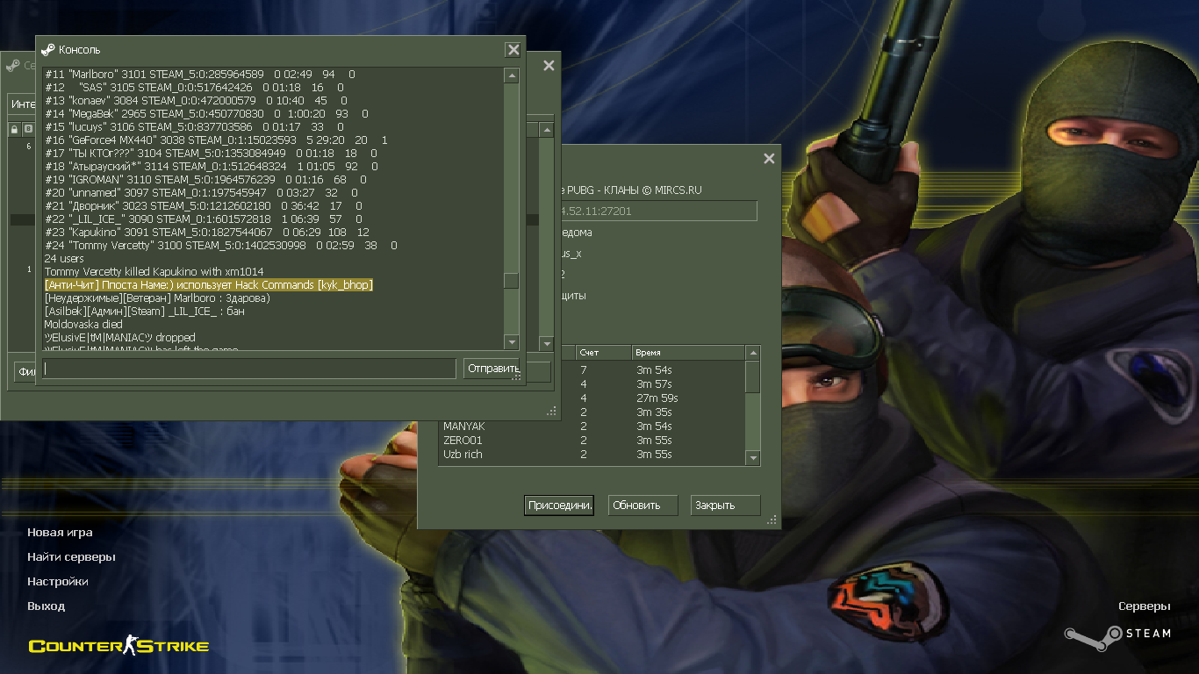
Task: Focus the console command input field
Action: [249, 369]
